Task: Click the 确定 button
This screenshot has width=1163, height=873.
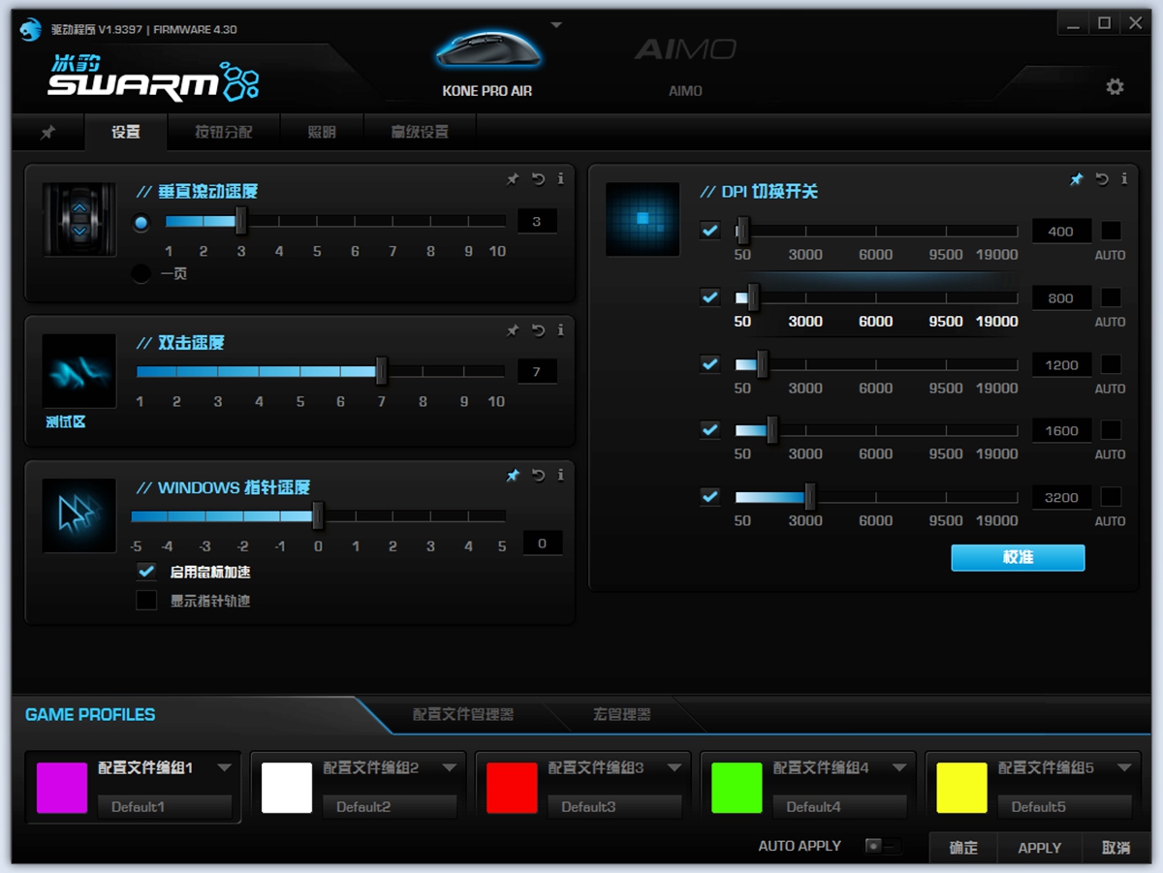Action: point(963,848)
